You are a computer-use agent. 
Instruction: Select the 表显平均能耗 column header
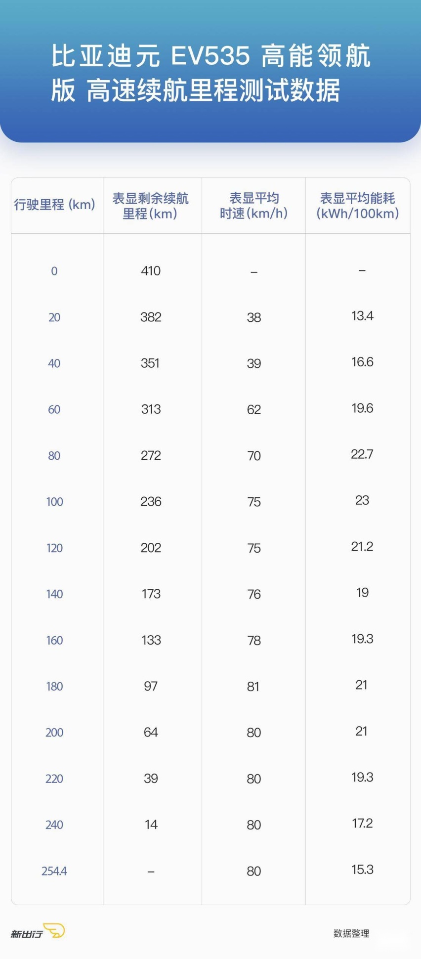coord(357,206)
